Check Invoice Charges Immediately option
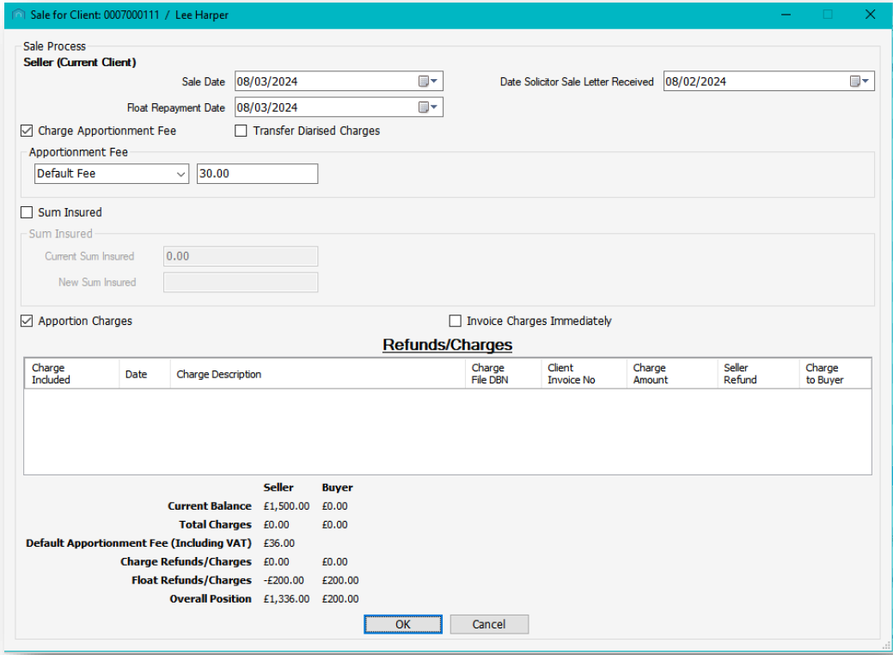Viewport: 893px width, 655px height. tap(456, 321)
